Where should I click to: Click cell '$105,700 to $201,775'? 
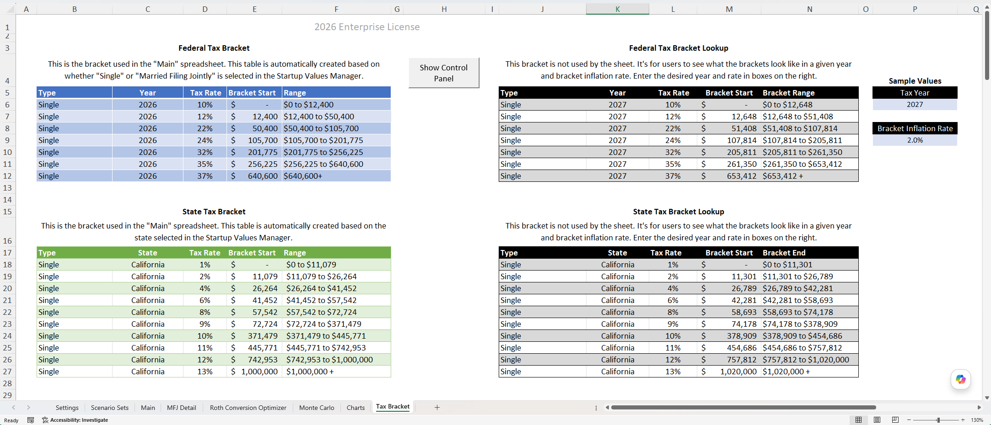click(x=336, y=140)
